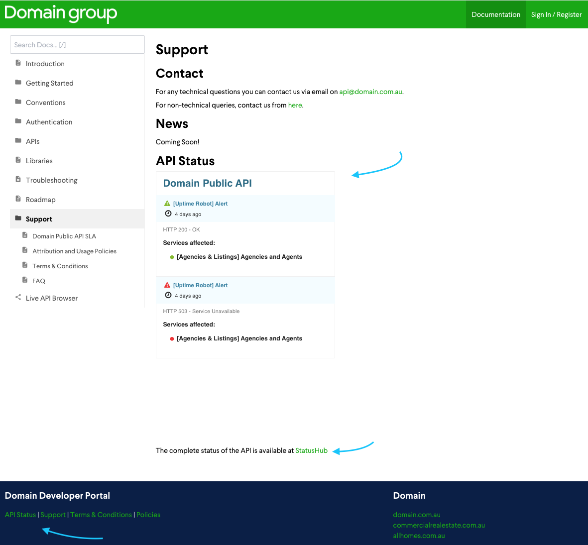This screenshot has height=545, width=588.
Task: Click the Domain group logo
Action: (61, 13)
